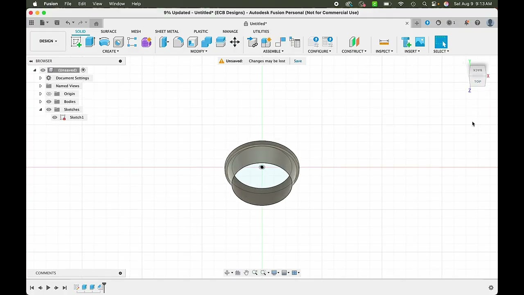This screenshot has height=295, width=524.
Task: Jump to the timeline beginning
Action: click(32, 288)
